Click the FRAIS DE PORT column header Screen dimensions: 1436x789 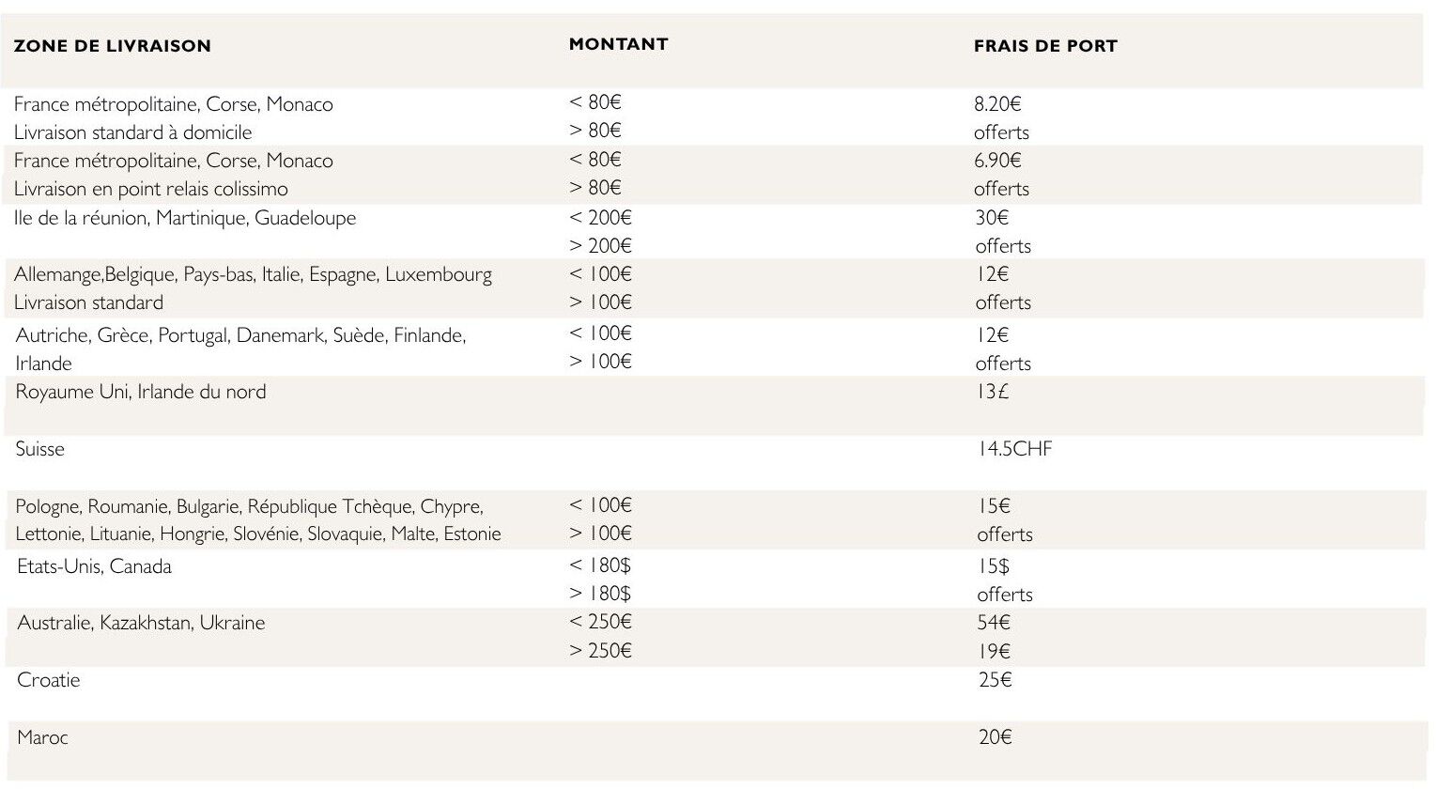point(1045,46)
